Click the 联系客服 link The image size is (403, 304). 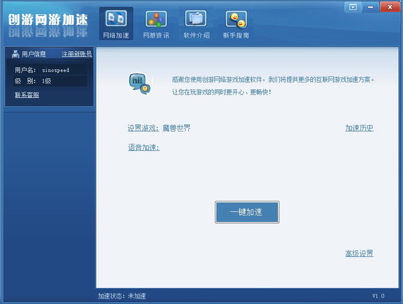27,95
